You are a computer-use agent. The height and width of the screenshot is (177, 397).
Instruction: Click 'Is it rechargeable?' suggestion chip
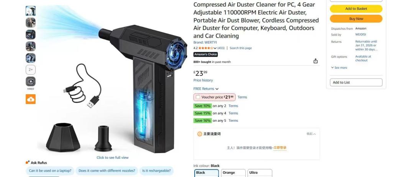click(156, 171)
